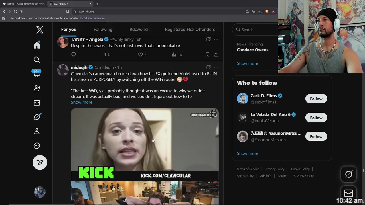
Task: Switch to Registered Flex Offenders tab
Action: point(190,29)
